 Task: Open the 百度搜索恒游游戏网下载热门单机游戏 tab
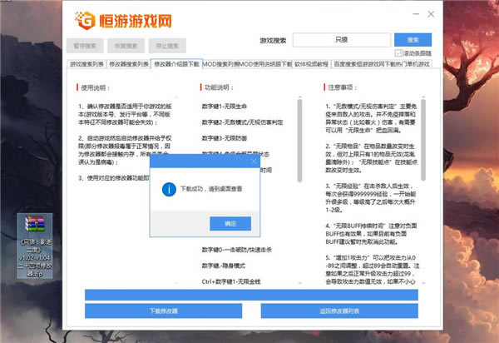click(382, 64)
